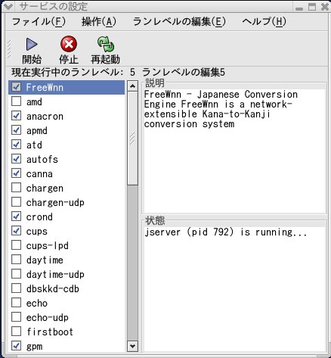
Task: Enable the amd service checkbox
Action: 17,101
